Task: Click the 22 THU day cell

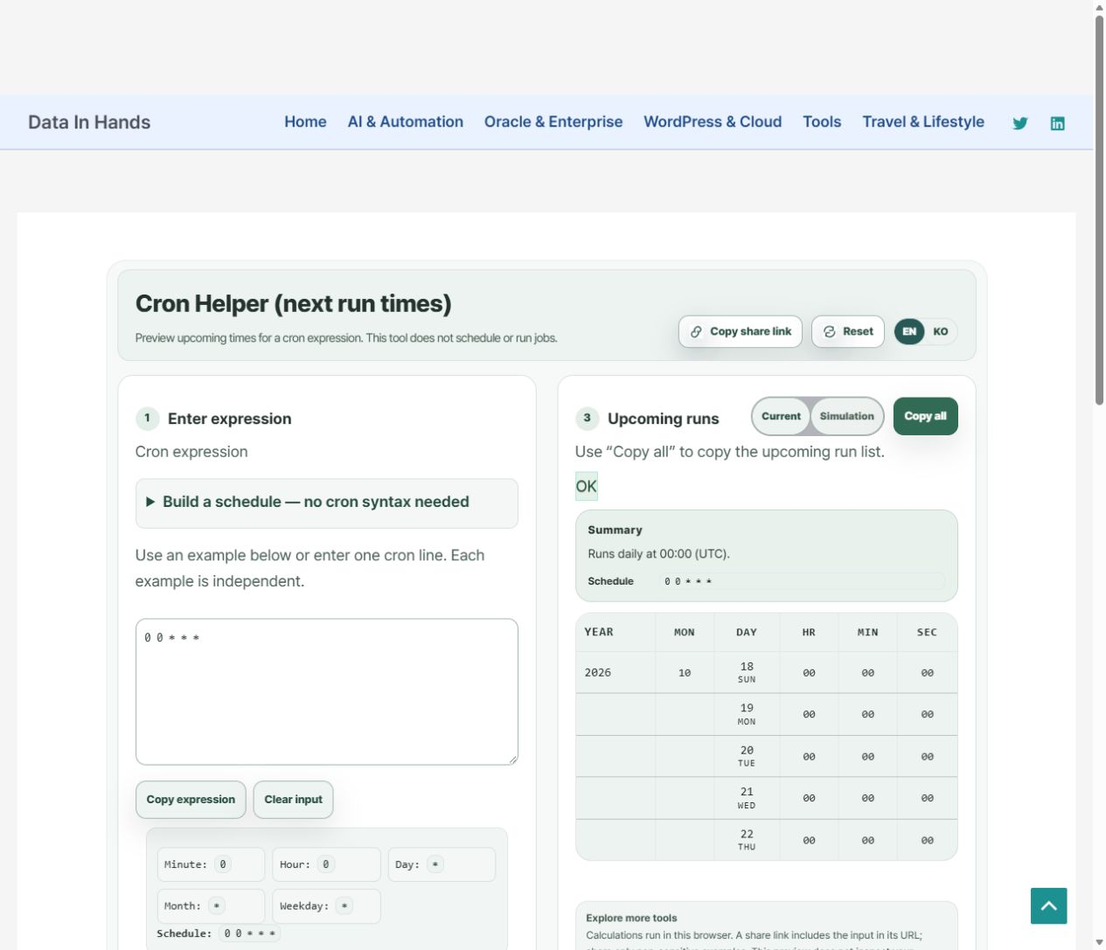Action: pyautogui.click(x=747, y=841)
